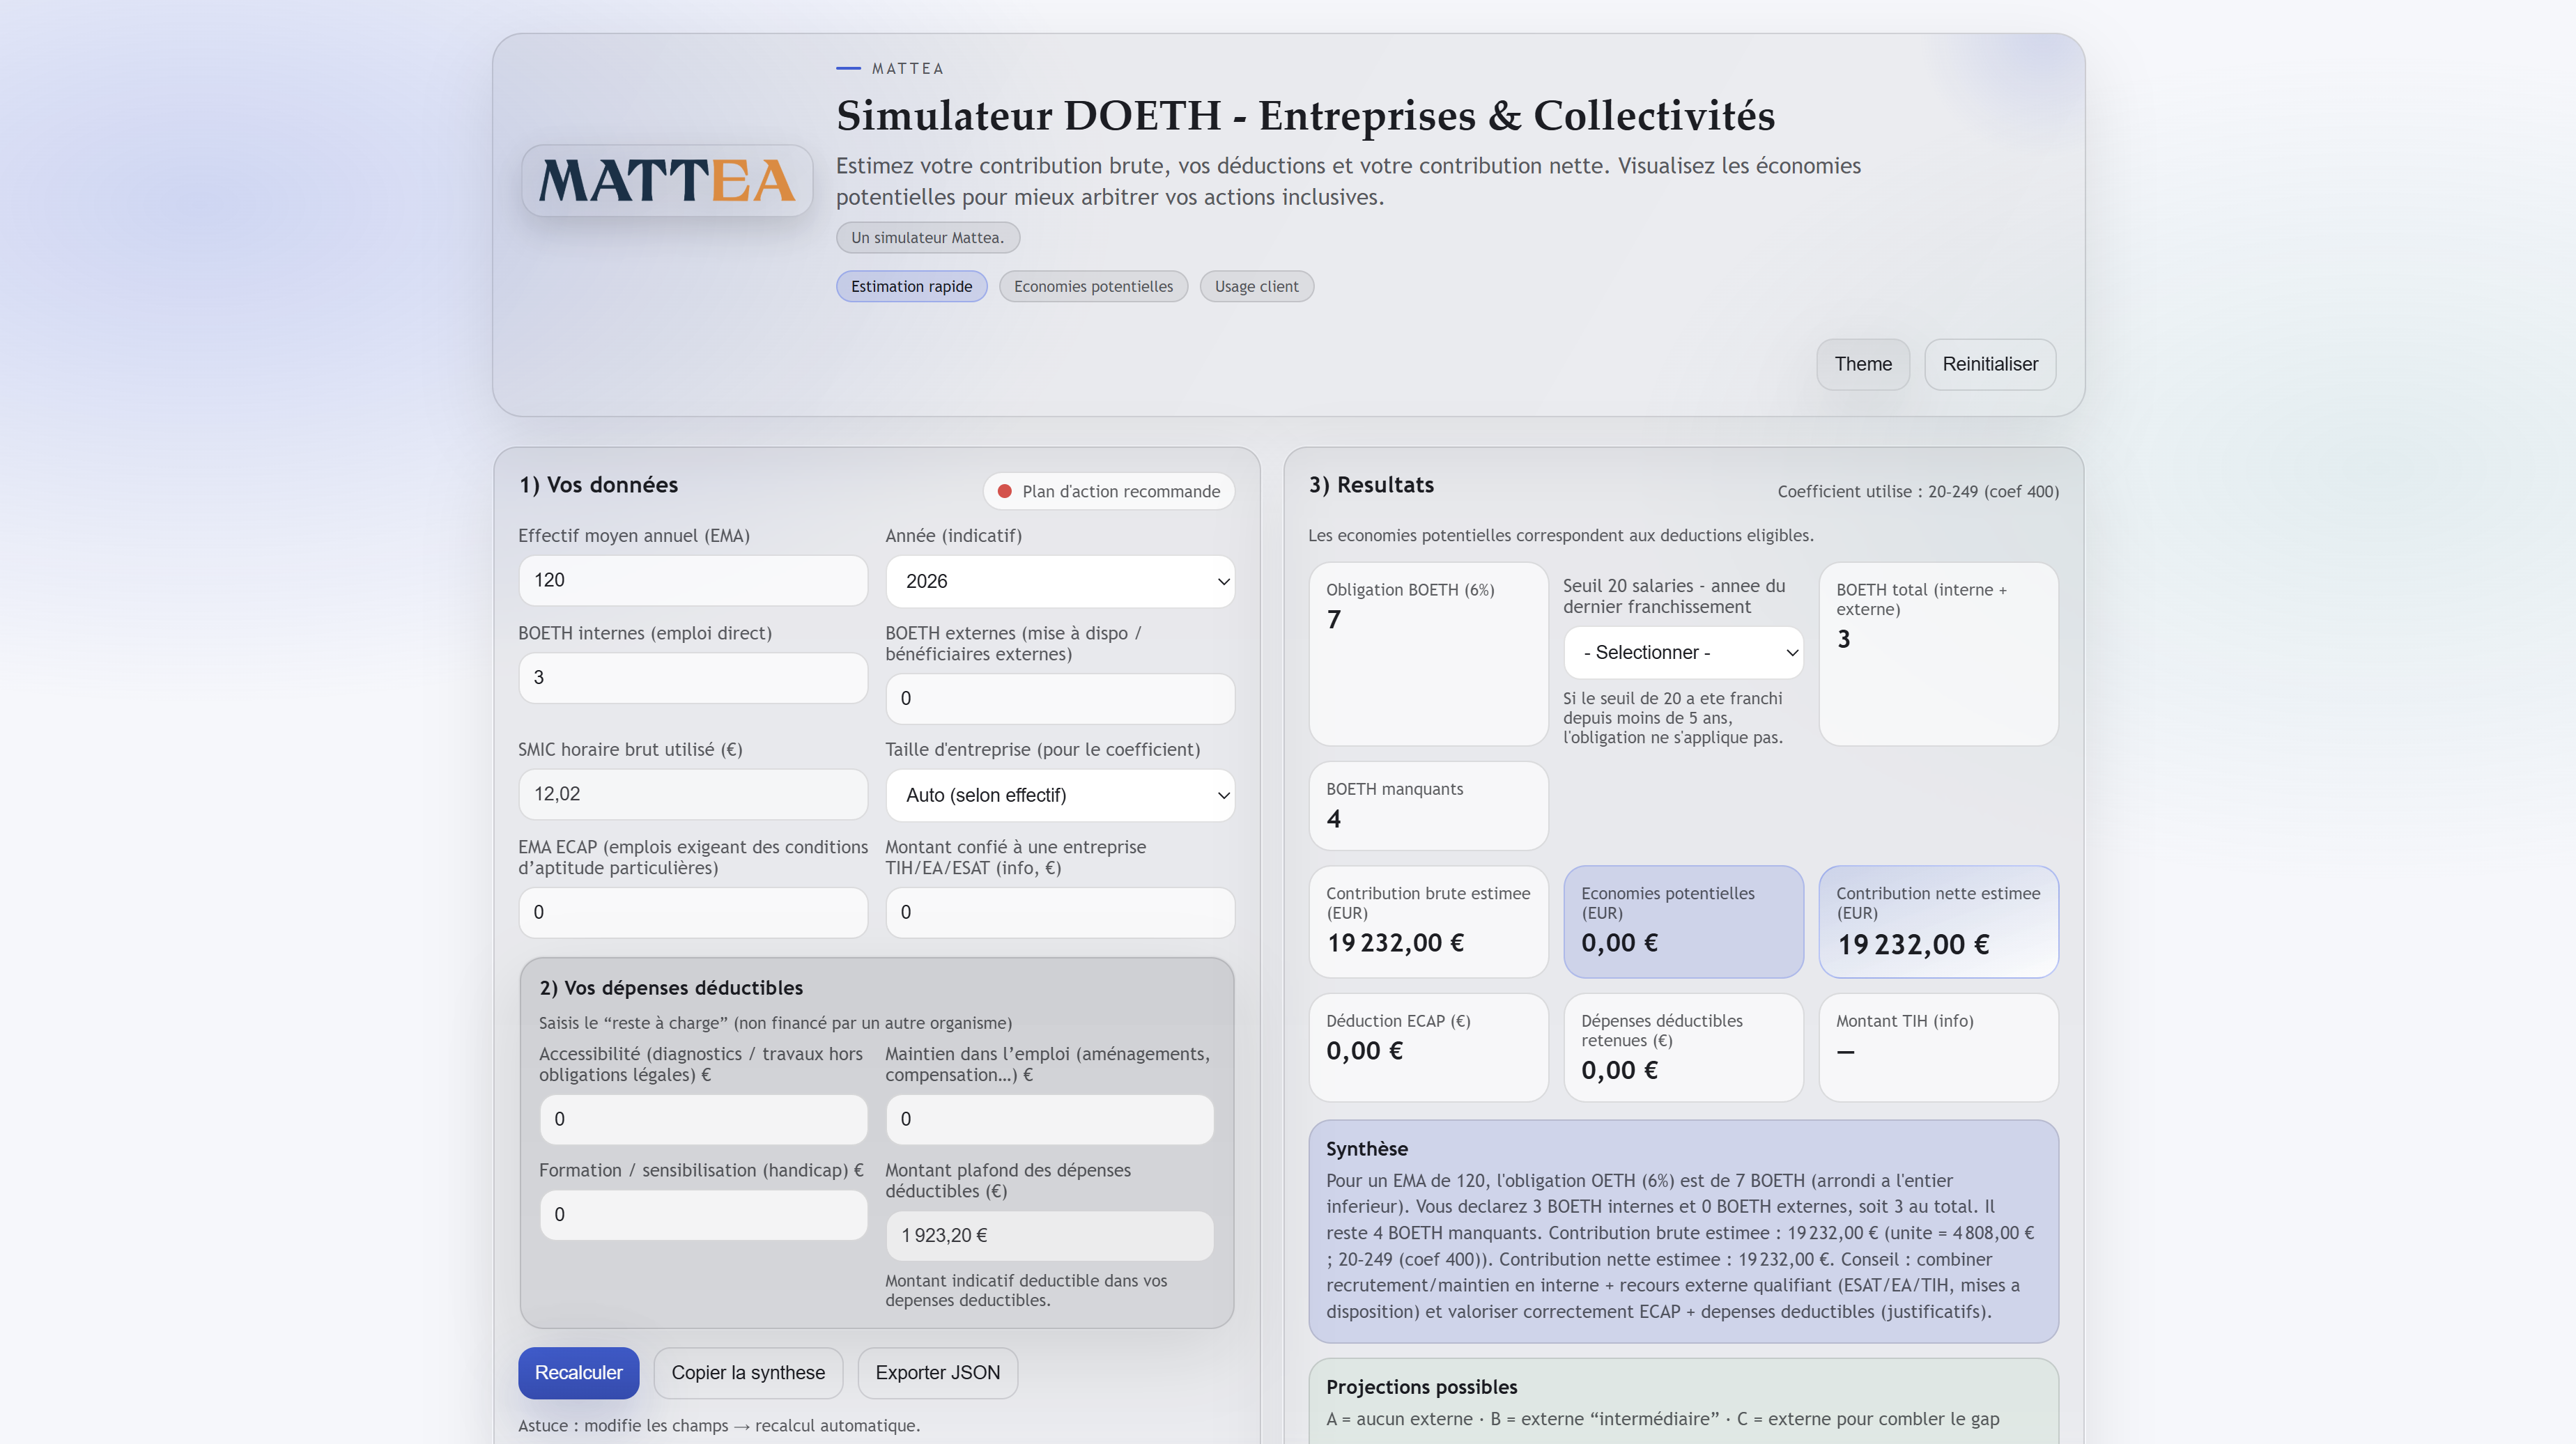Click the Reinitialiser button

1989,364
